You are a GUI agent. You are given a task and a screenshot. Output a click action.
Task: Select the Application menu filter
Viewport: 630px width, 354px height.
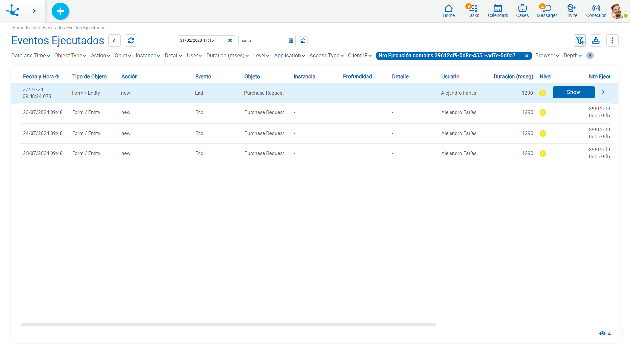(289, 55)
